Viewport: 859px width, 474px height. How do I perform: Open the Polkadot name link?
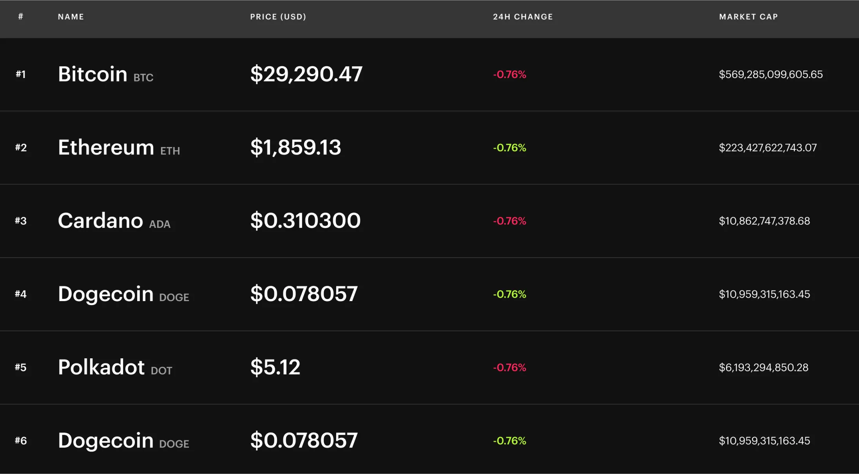(x=101, y=367)
